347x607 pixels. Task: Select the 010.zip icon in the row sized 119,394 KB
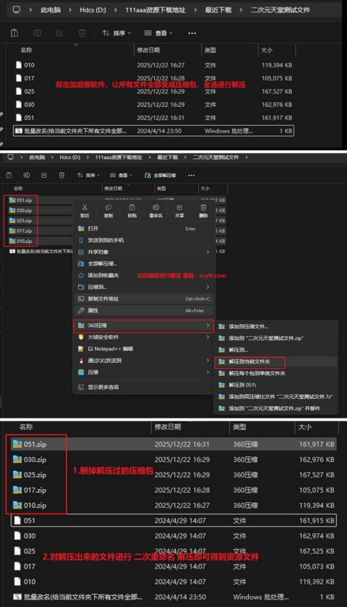pos(17,505)
